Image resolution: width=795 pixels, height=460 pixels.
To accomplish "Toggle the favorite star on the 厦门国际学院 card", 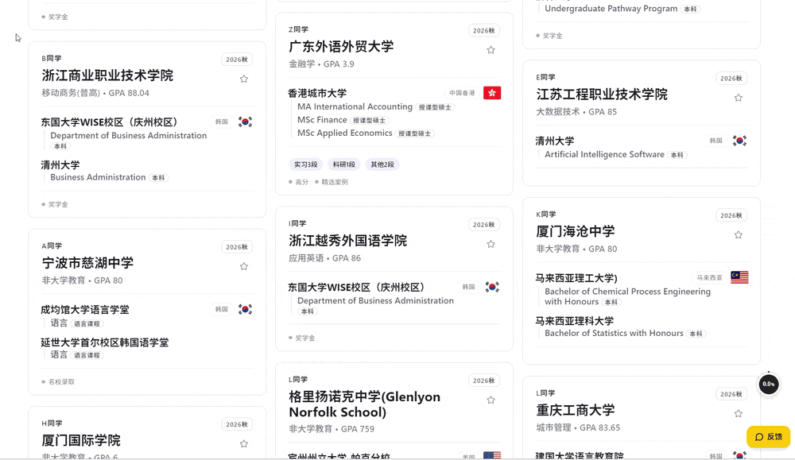I will click(x=244, y=444).
